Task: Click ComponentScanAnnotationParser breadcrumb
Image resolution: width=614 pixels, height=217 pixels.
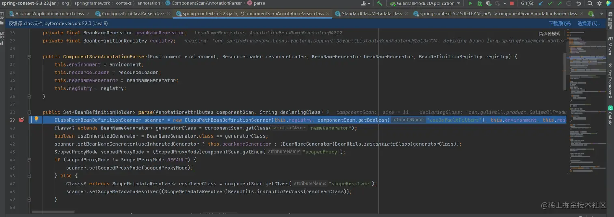Action: pos(203,3)
